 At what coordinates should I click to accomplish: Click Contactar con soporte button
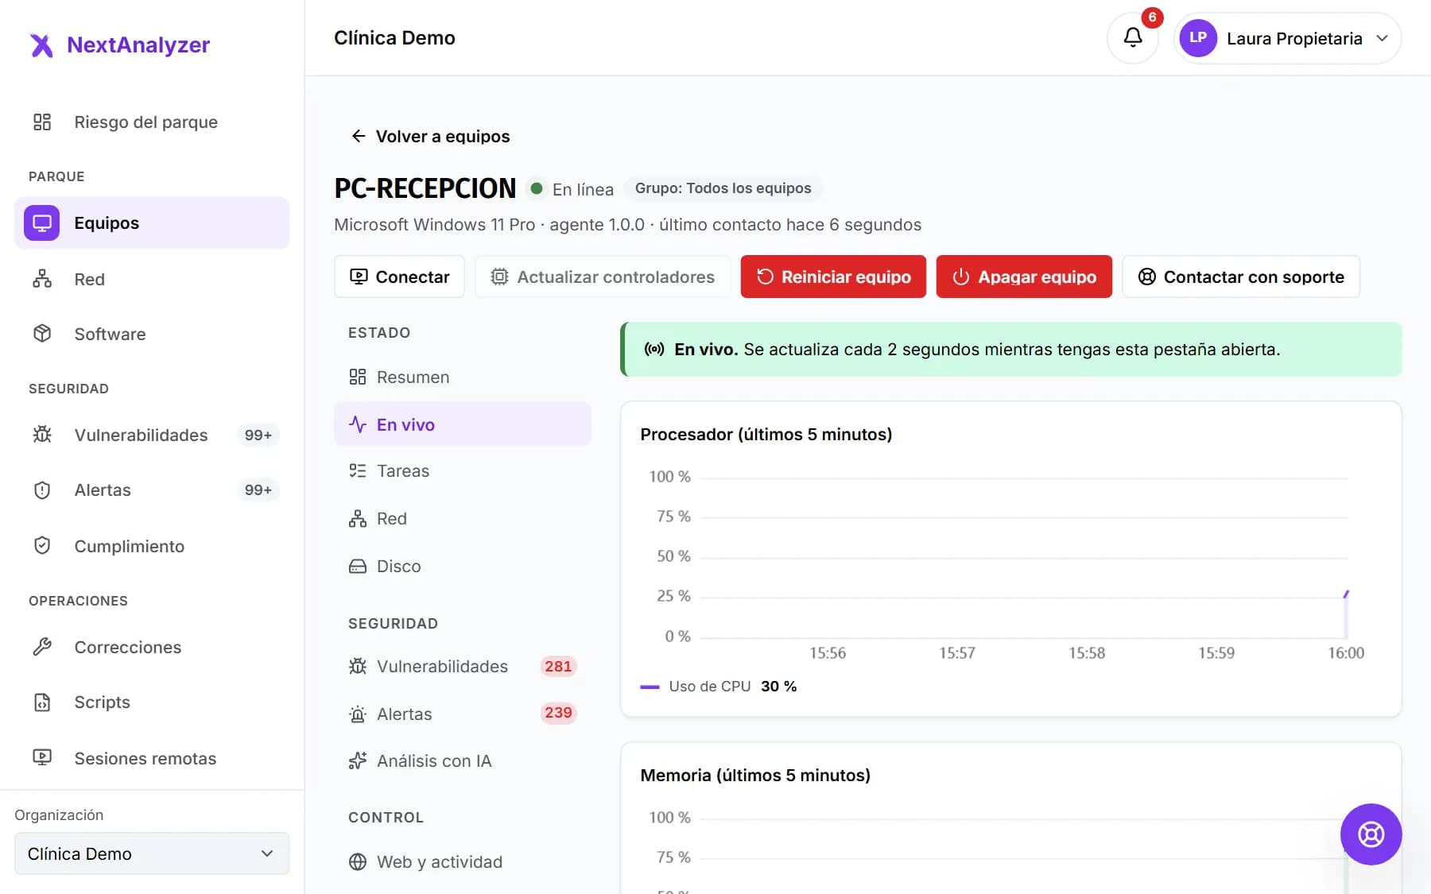(x=1241, y=277)
